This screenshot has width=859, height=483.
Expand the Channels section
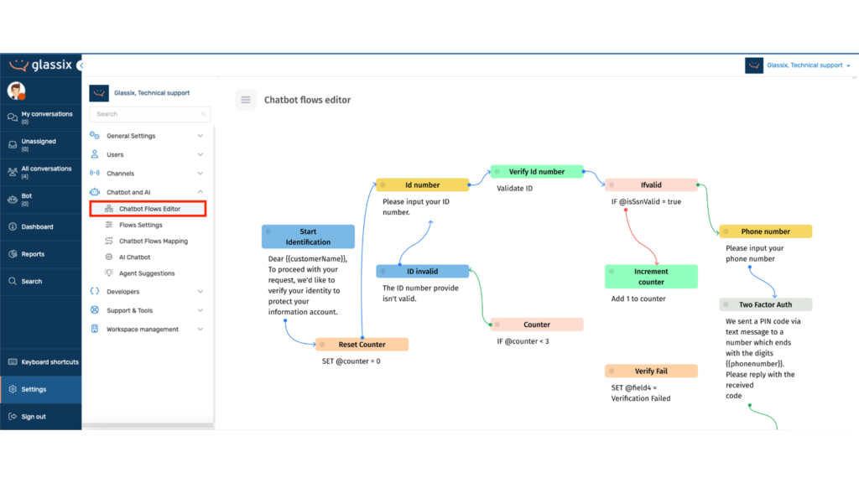point(122,173)
